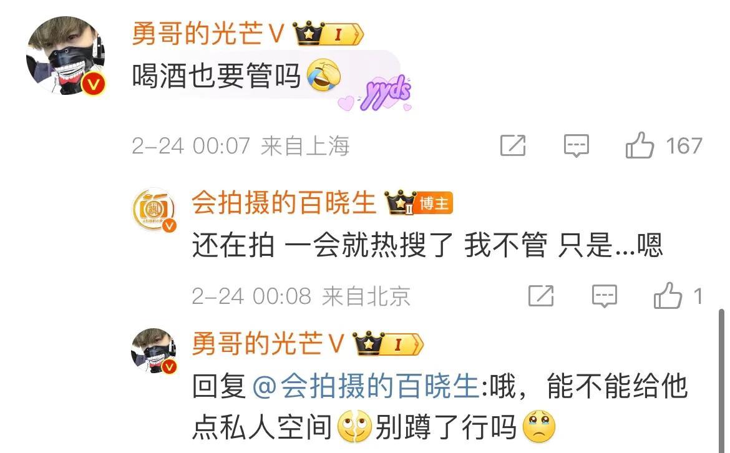Open small 勇哥的光芒 avatar in reply
730x453 pixels.
click(x=154, y=351)
